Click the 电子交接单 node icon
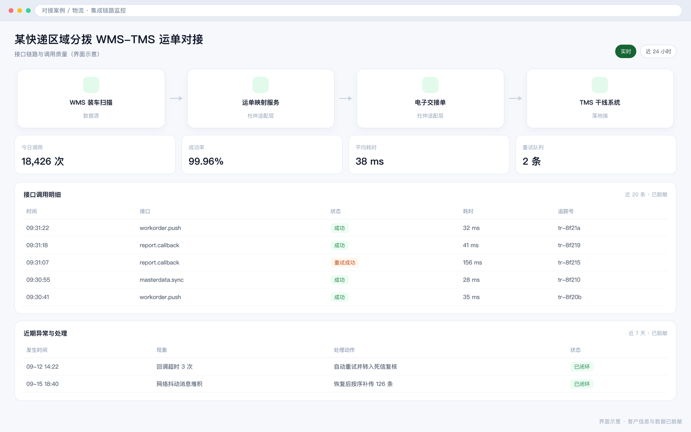The width and height of the screenshot is (691, 432). tap(430, 85)
